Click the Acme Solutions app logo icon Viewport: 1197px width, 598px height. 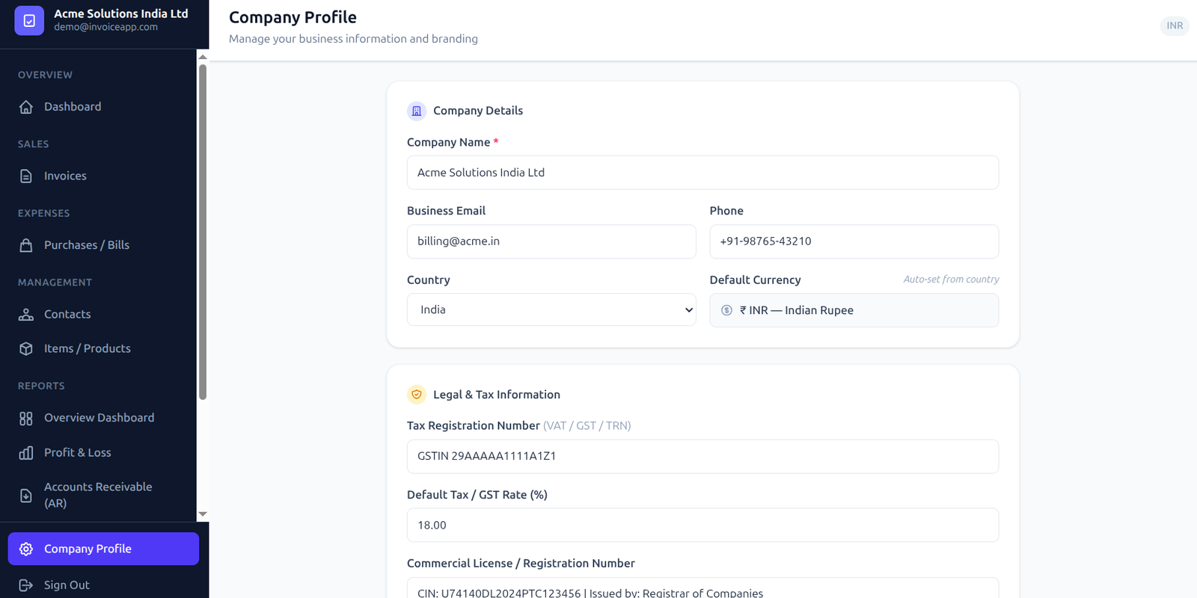29,21
